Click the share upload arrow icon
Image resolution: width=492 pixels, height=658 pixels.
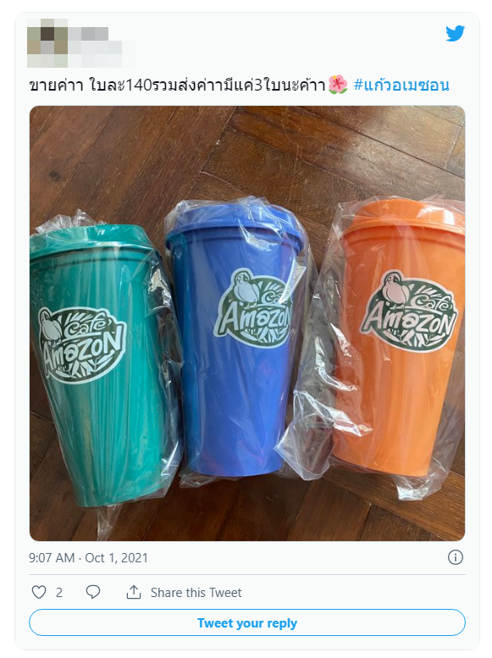134,592
